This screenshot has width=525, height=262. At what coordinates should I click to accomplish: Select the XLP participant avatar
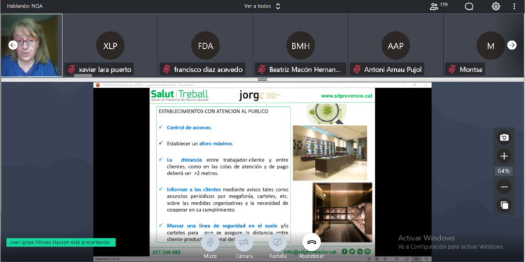pos(110,45)
